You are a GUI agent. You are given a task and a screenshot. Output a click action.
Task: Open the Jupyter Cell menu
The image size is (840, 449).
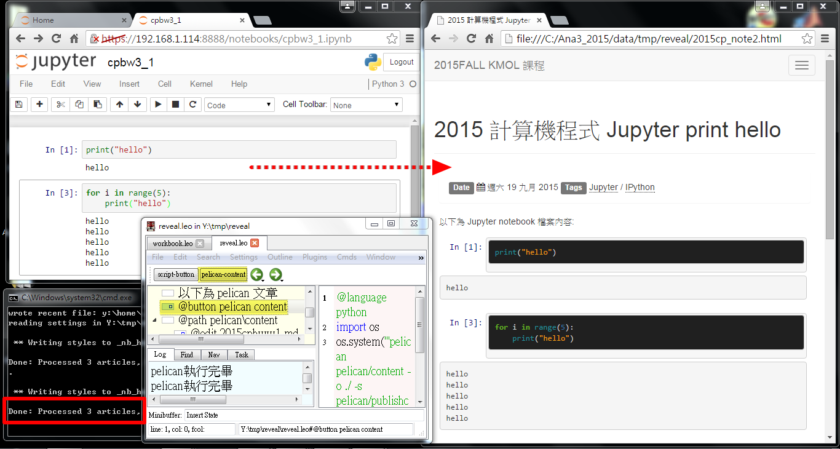coord(165,84)
